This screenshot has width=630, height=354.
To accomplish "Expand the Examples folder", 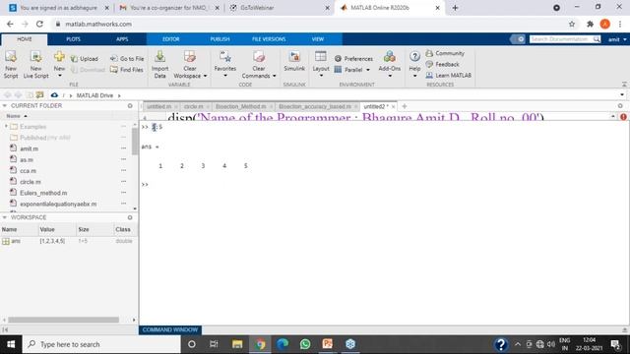I will point(6,127).
